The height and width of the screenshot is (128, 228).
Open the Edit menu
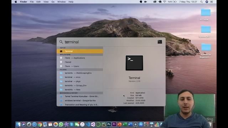[x=38, y=2]
